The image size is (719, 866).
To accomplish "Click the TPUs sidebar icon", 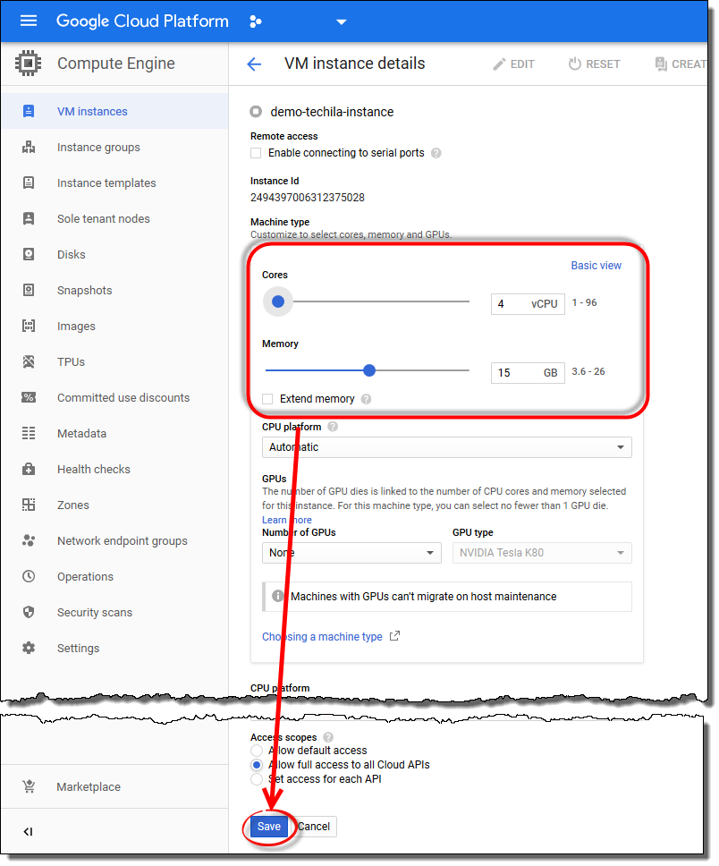I will [29, 362].
